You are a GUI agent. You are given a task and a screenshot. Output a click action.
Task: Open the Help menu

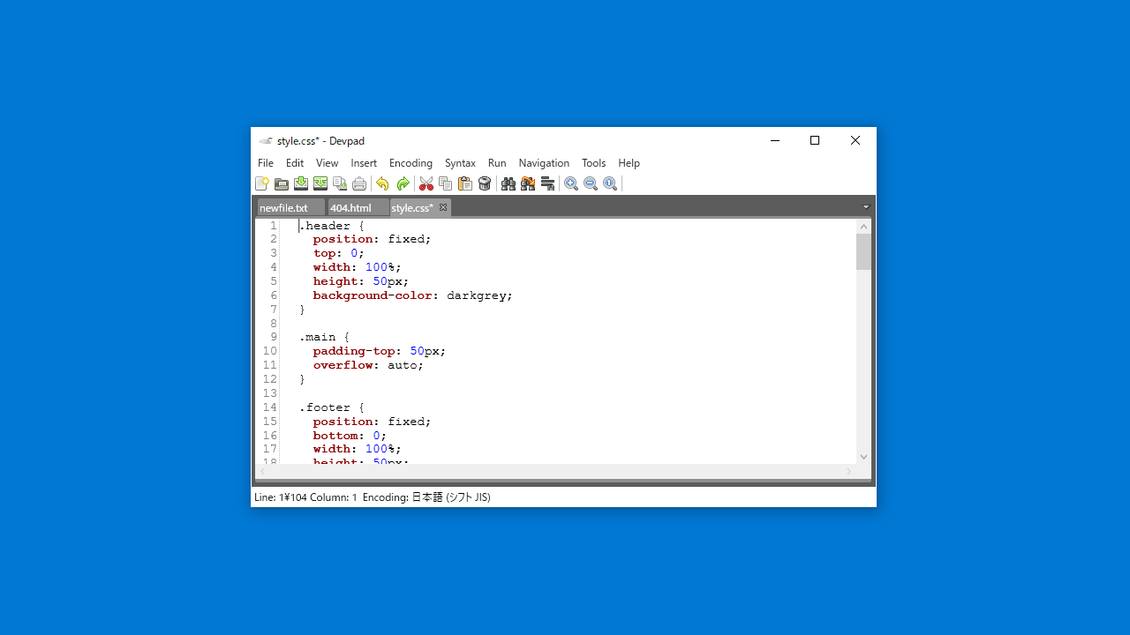click(629, 163)
